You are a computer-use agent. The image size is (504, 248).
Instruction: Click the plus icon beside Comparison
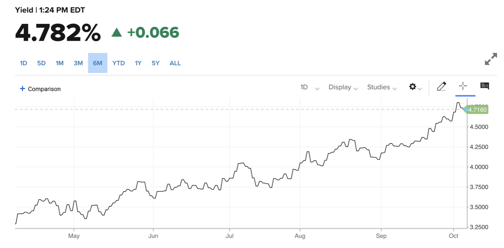pyautogui.click(x=23, y=89)
